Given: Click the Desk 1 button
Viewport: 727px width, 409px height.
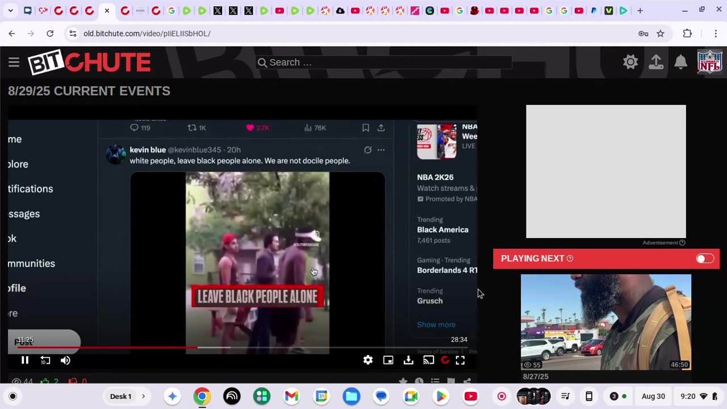Looking at the screenshot, I should tap(121, 397).
